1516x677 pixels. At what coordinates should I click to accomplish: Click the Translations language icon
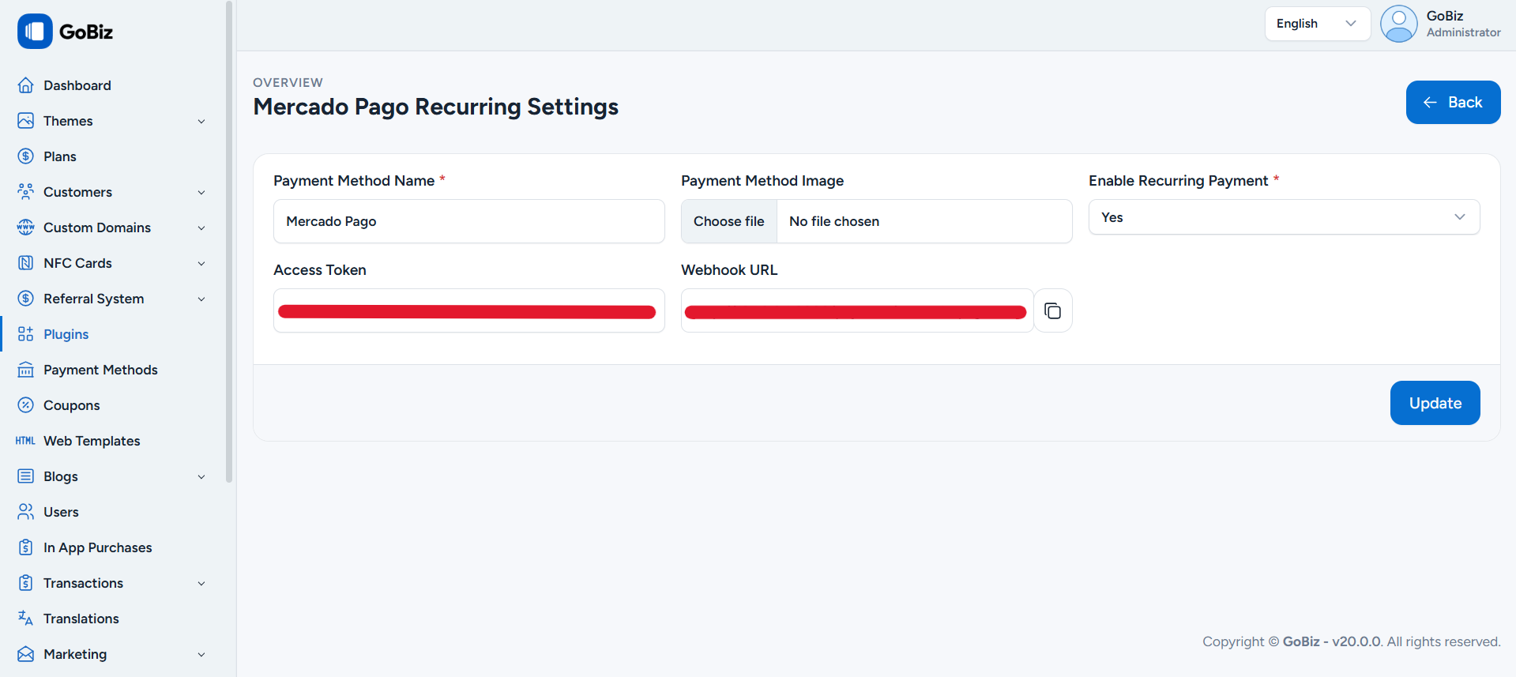click(x=26, y=619)
